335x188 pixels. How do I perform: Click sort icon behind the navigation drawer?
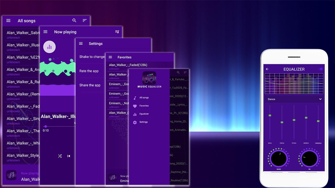(x=185, y=72)
